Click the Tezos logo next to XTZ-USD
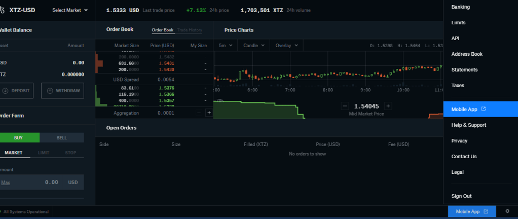 click(x=3, y=10)
